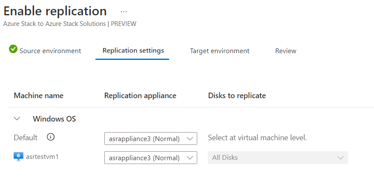
Task: Select the Replication settings tab
Action: click(133, 51)
